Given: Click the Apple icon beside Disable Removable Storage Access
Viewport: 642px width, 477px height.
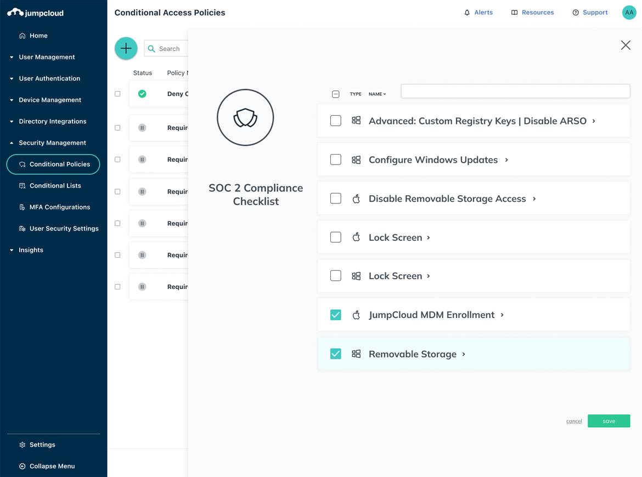Looking at the screenshot, I should pyautogui.click(x=356, y=199).
